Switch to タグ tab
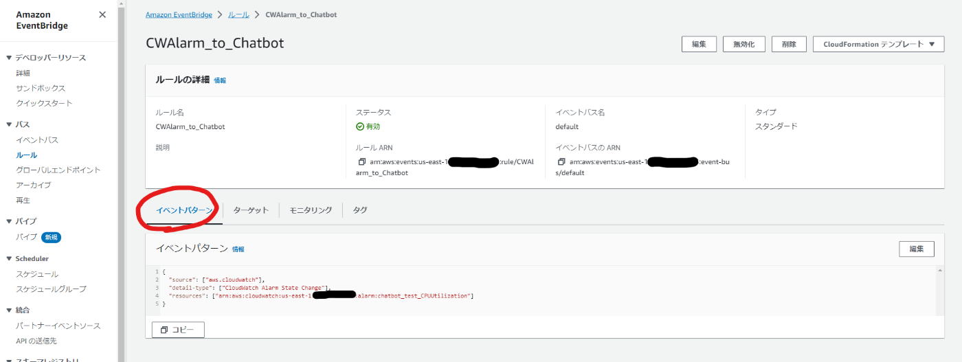Screen dimensions: 962x362 pos(360,210)
